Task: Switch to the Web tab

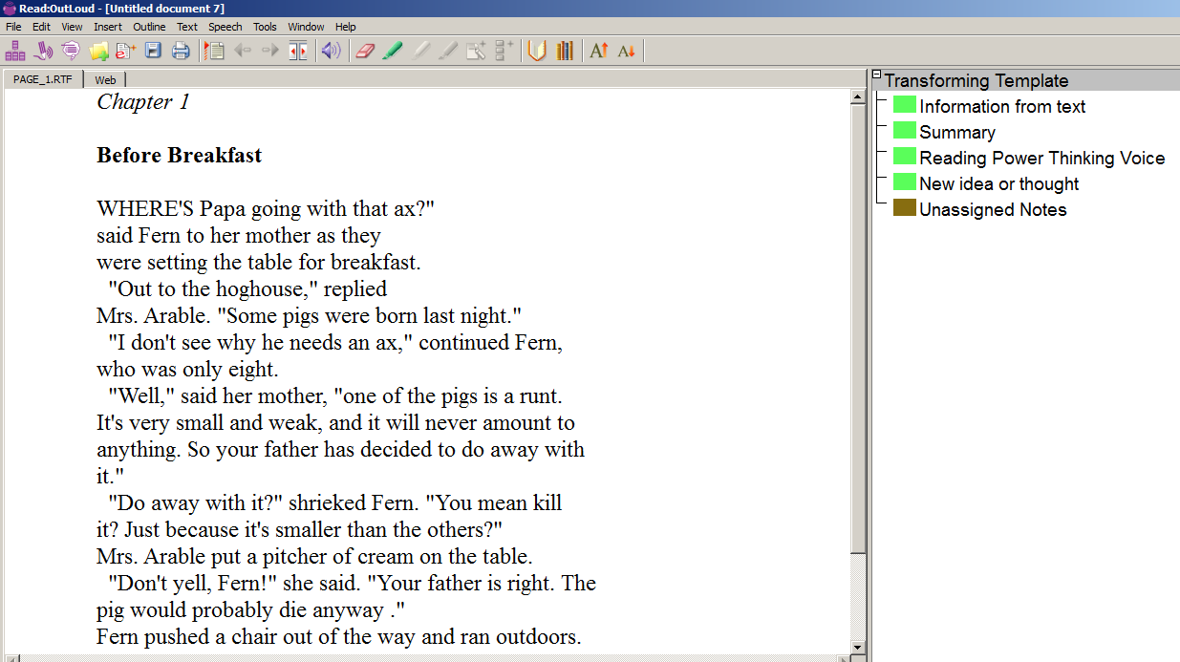Action: (105, 80)
